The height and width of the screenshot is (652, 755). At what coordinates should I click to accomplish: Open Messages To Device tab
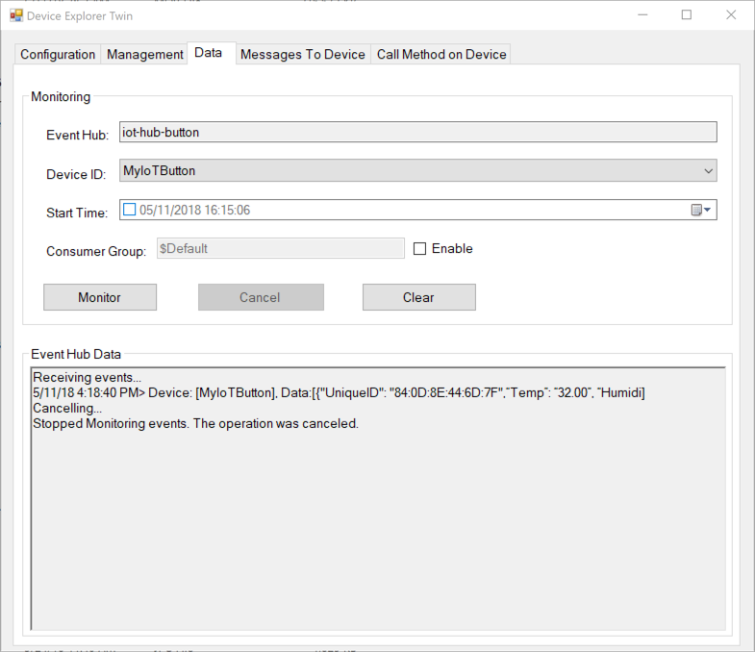(303, 55)
